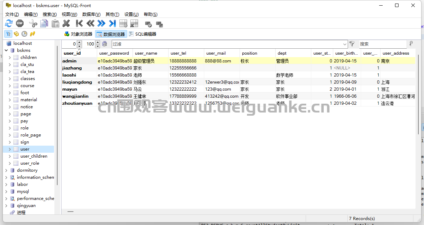This screenshot has height=225, width=424.
Task: Toggle the footprints SQL log icon
Action: [33, 34]
